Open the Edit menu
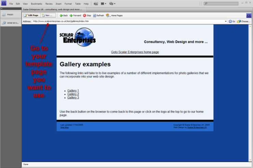Screen dimensions: 253x168 (18, 4)
